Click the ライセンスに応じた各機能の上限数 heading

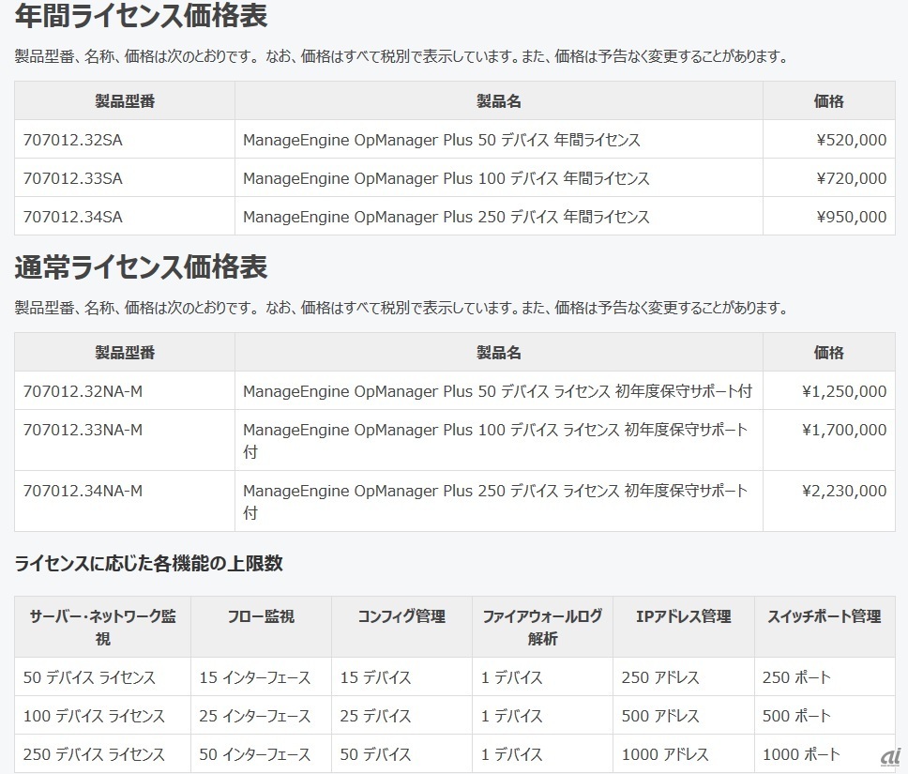pos(149,563)
